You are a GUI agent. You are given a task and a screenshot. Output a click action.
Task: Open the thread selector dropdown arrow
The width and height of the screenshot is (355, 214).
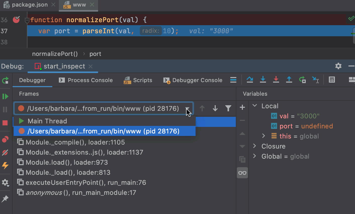pyautogui.click(x=187, y=109)
